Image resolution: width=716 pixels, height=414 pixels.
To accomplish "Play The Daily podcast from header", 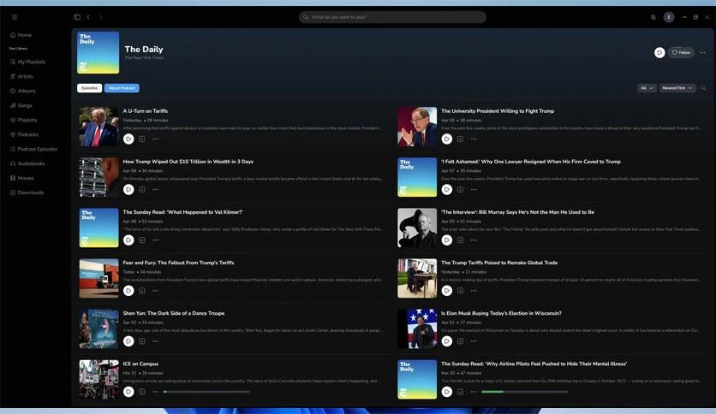I will [659, 52].
